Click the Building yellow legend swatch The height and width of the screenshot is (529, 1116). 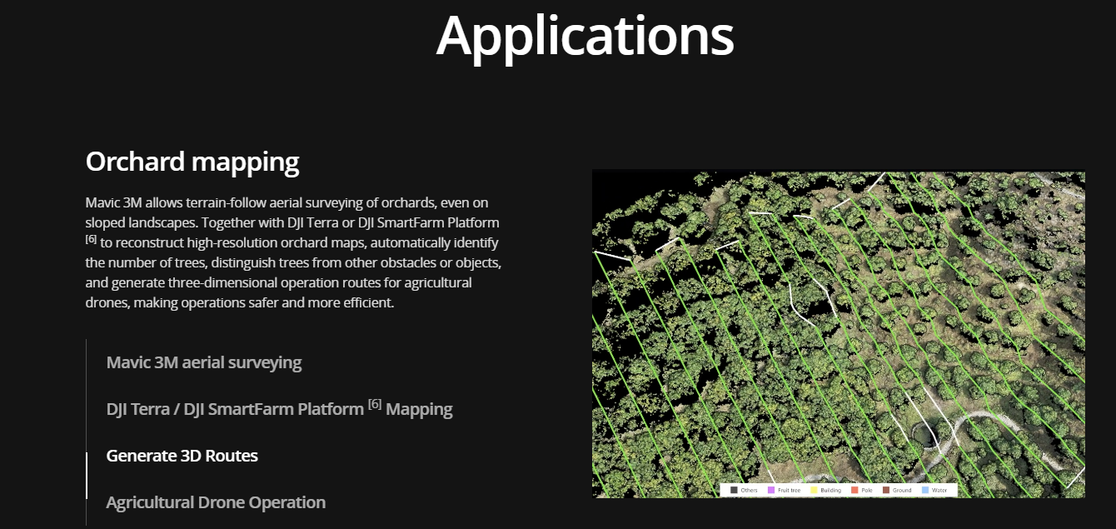click(x=814, y=490)
